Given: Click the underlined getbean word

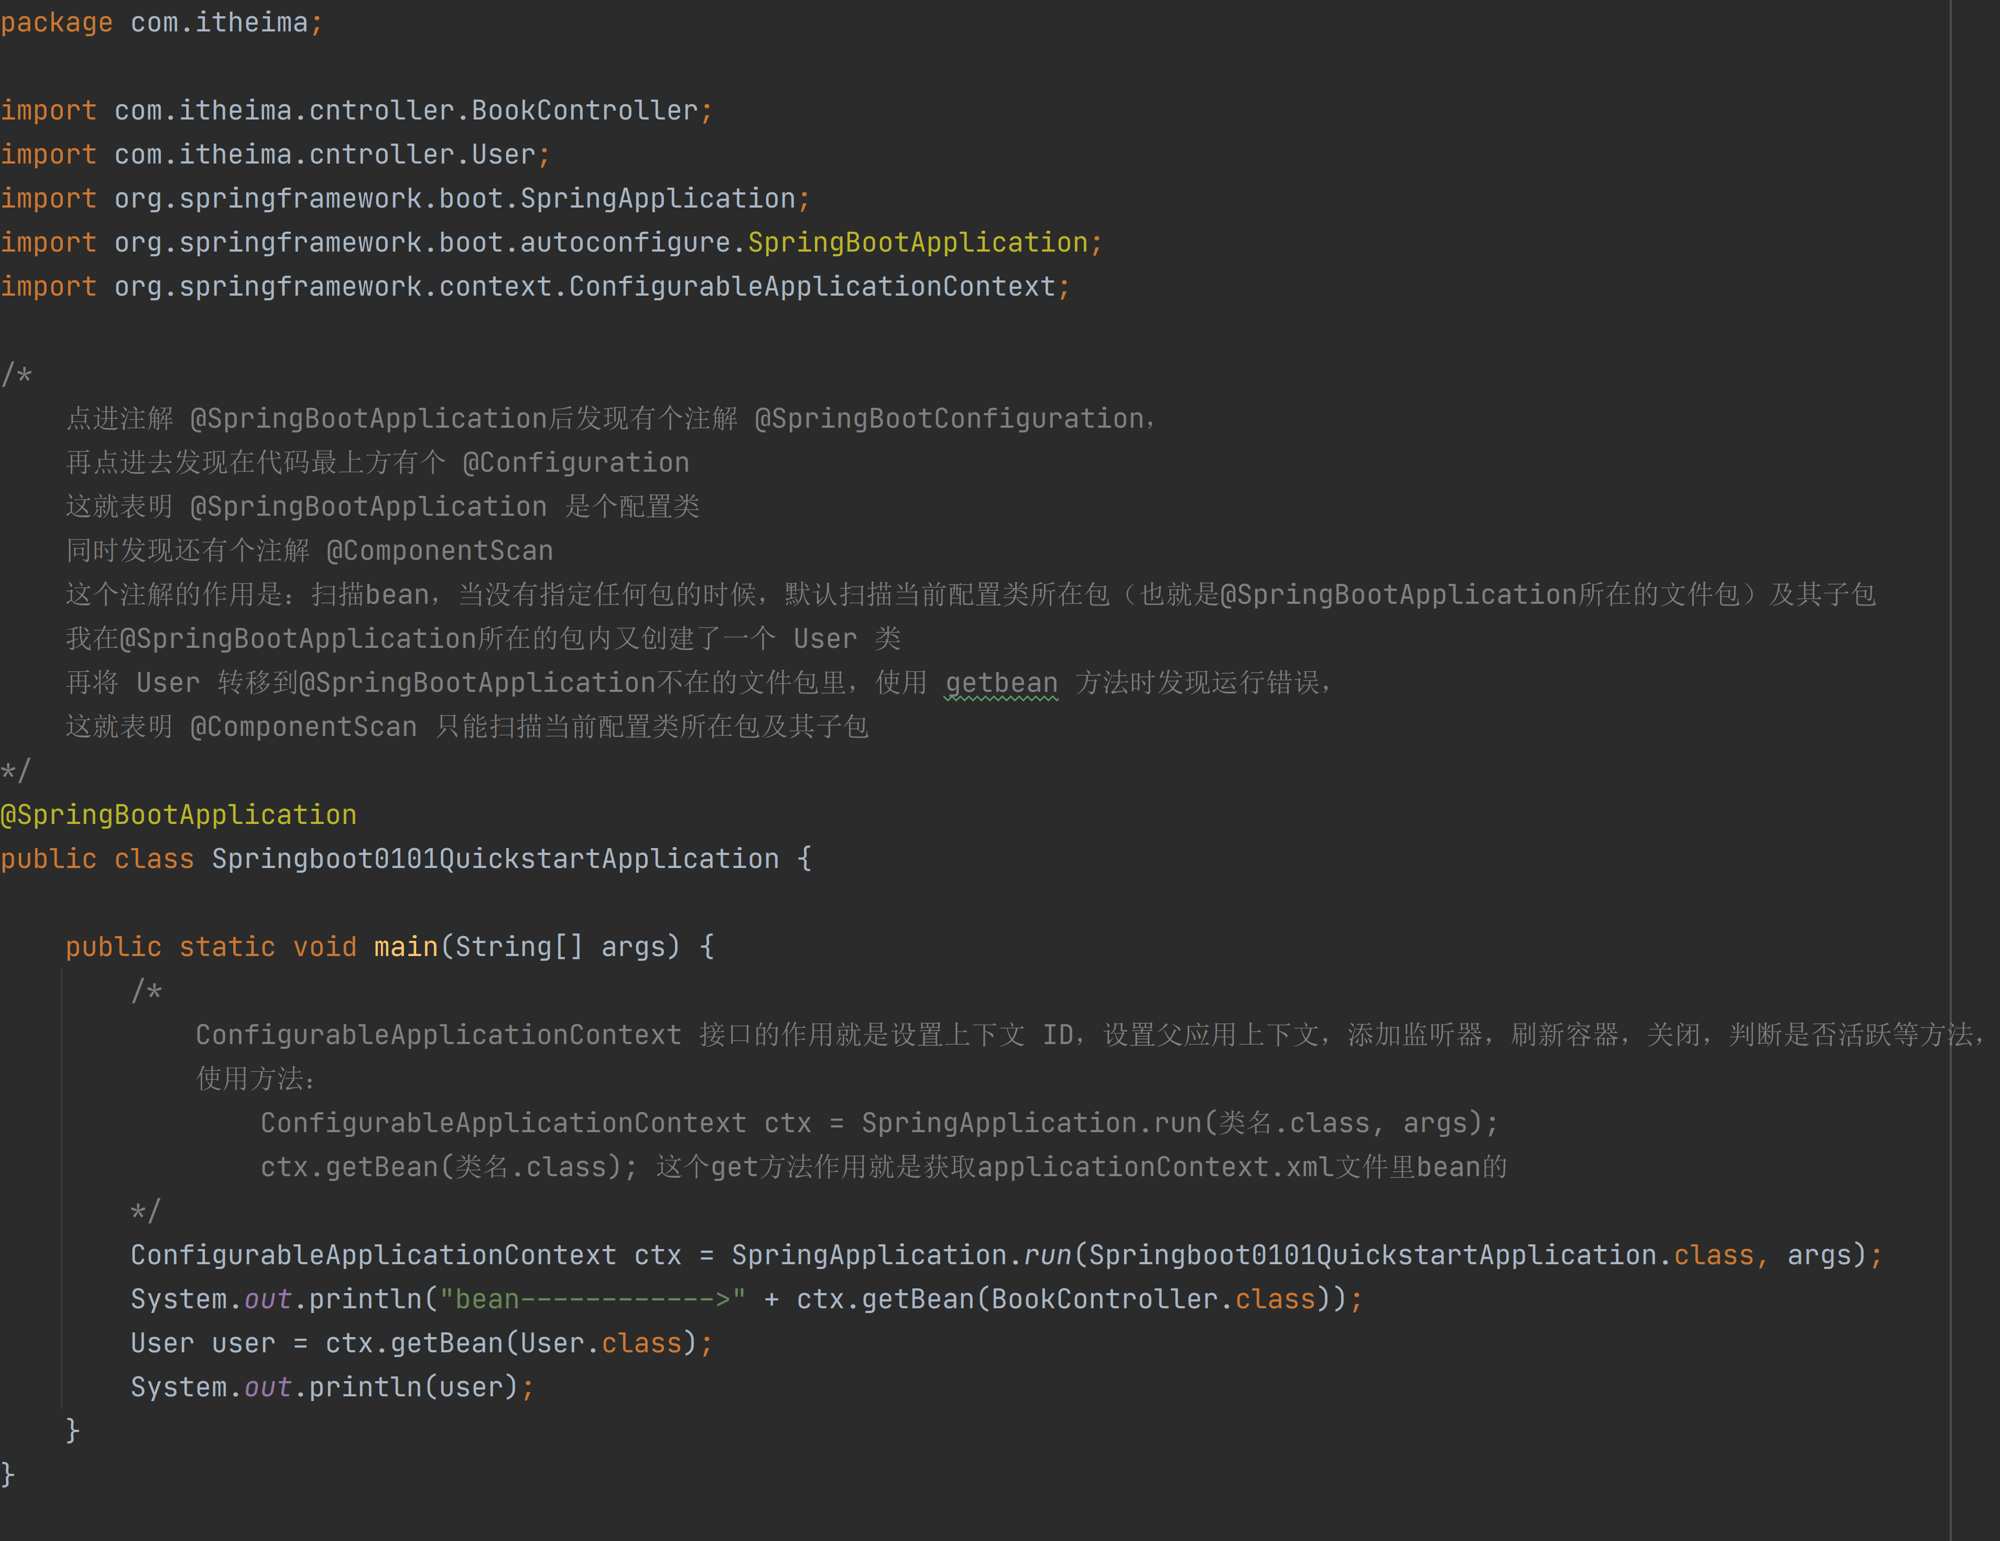Looking at the screenshot, I should (1001, 682).
